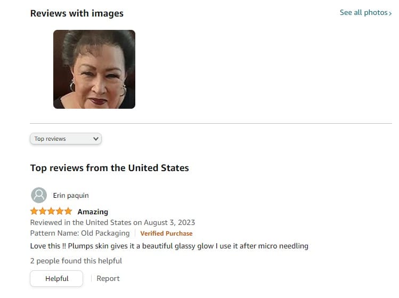The width and height of the screenshot is (399, 298).
Task: Click Erin paquin's profile avatar icon
Action: (39, 195)
